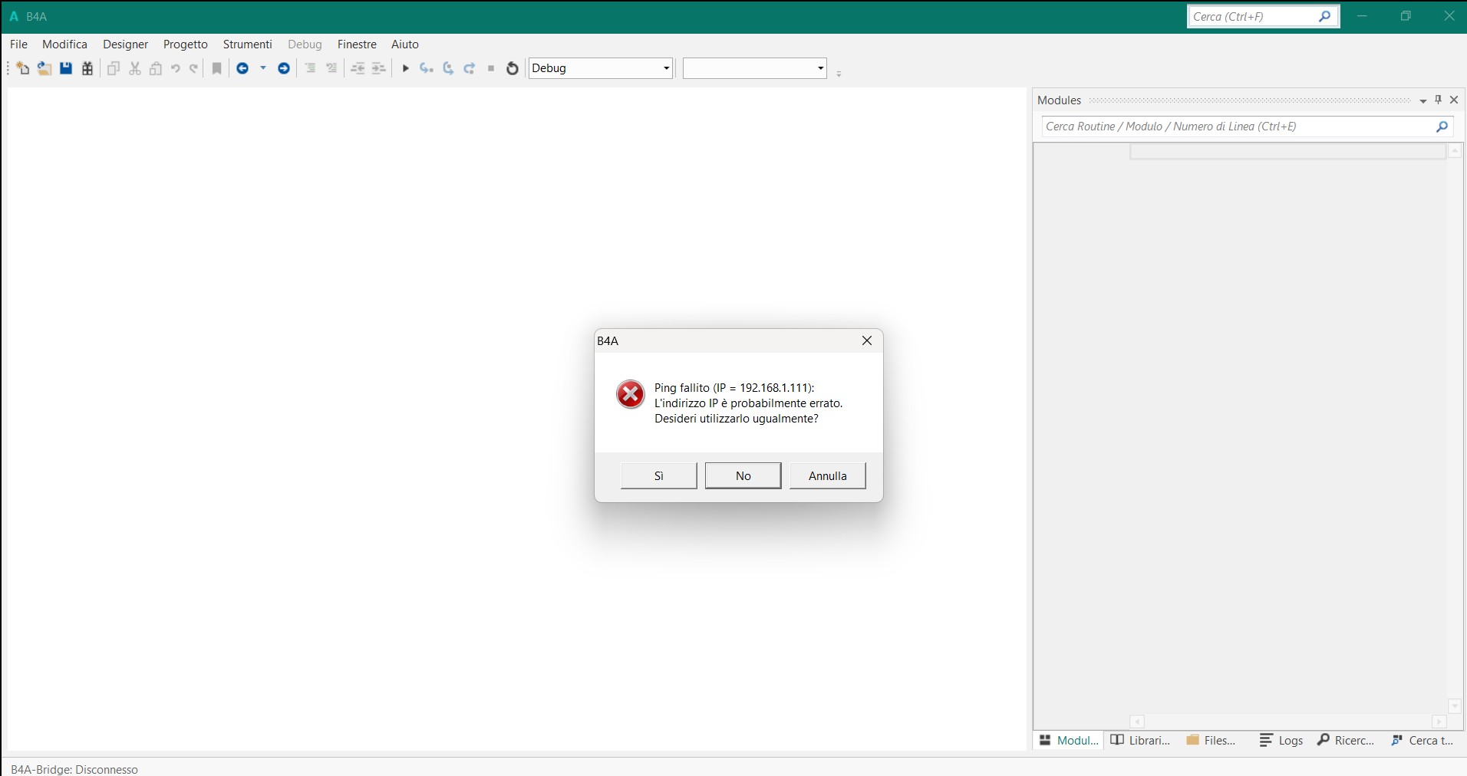The height and width of the screenshot is (776, 1467).
Task: Open the Debug build configuration dropdown
Action: pos(601,68)
